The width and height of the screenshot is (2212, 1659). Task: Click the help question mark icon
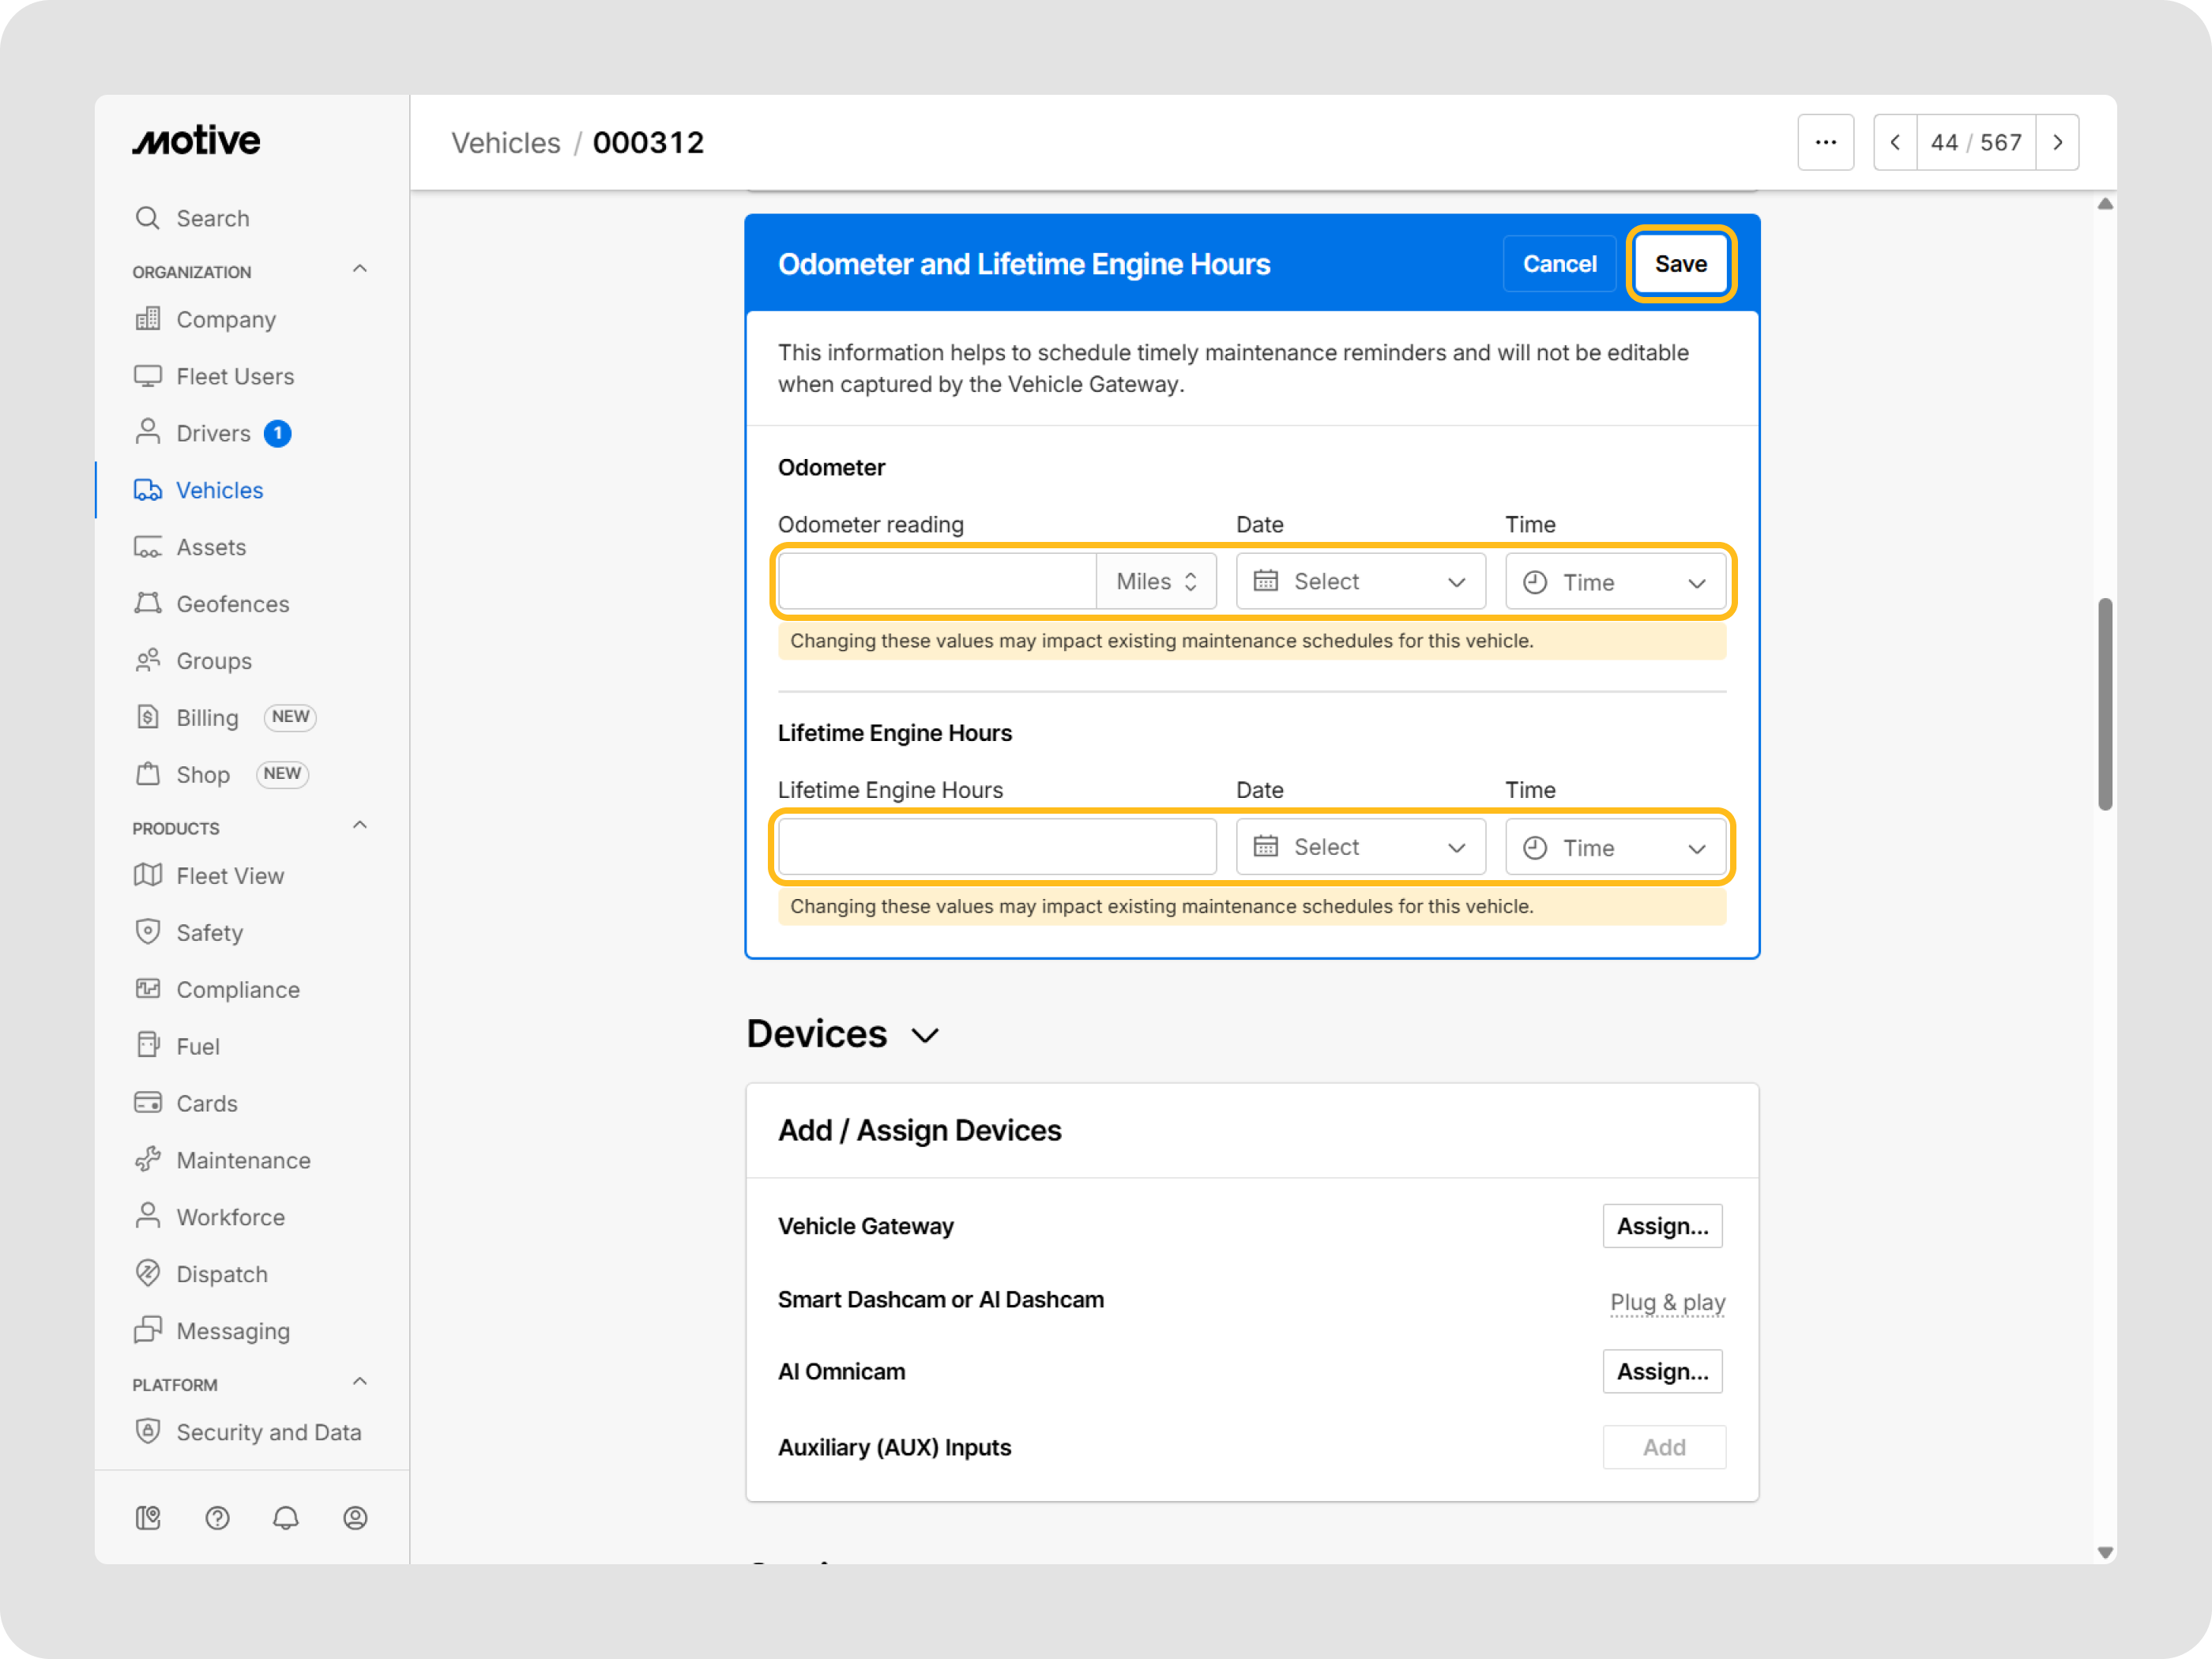point(217,1518)
